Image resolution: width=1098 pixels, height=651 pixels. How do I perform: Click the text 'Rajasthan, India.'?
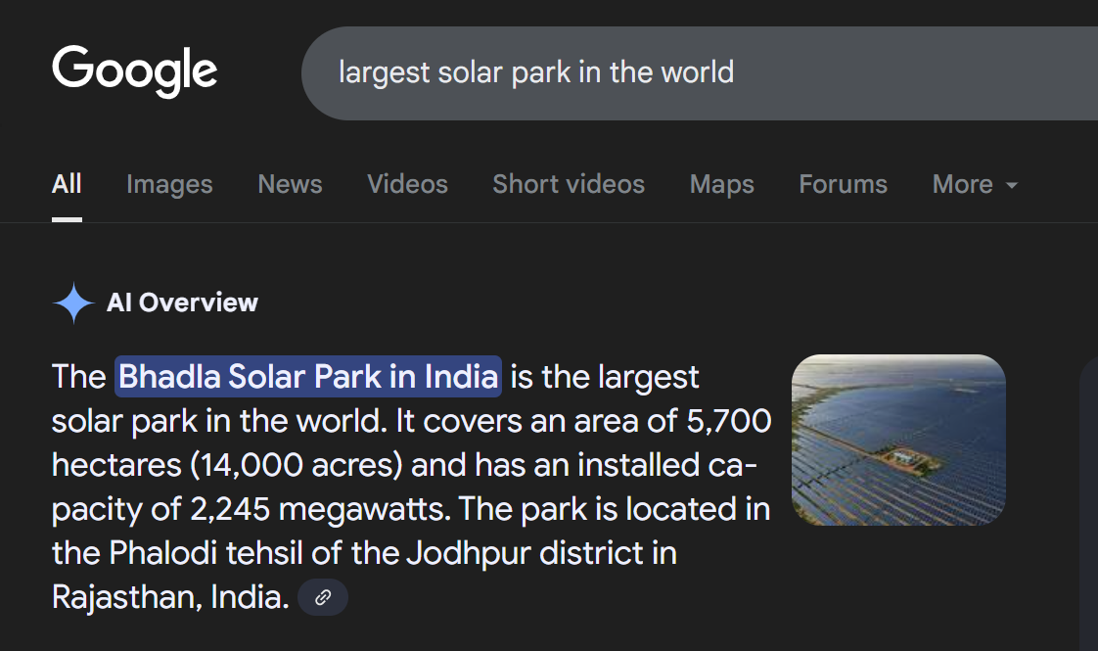pos(170,597)
